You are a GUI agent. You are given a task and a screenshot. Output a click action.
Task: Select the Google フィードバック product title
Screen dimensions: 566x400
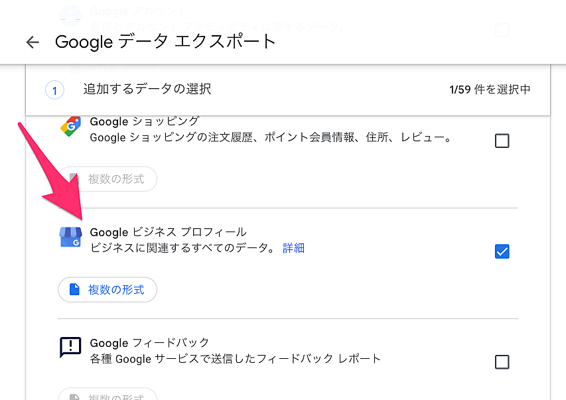coord(149,343)
